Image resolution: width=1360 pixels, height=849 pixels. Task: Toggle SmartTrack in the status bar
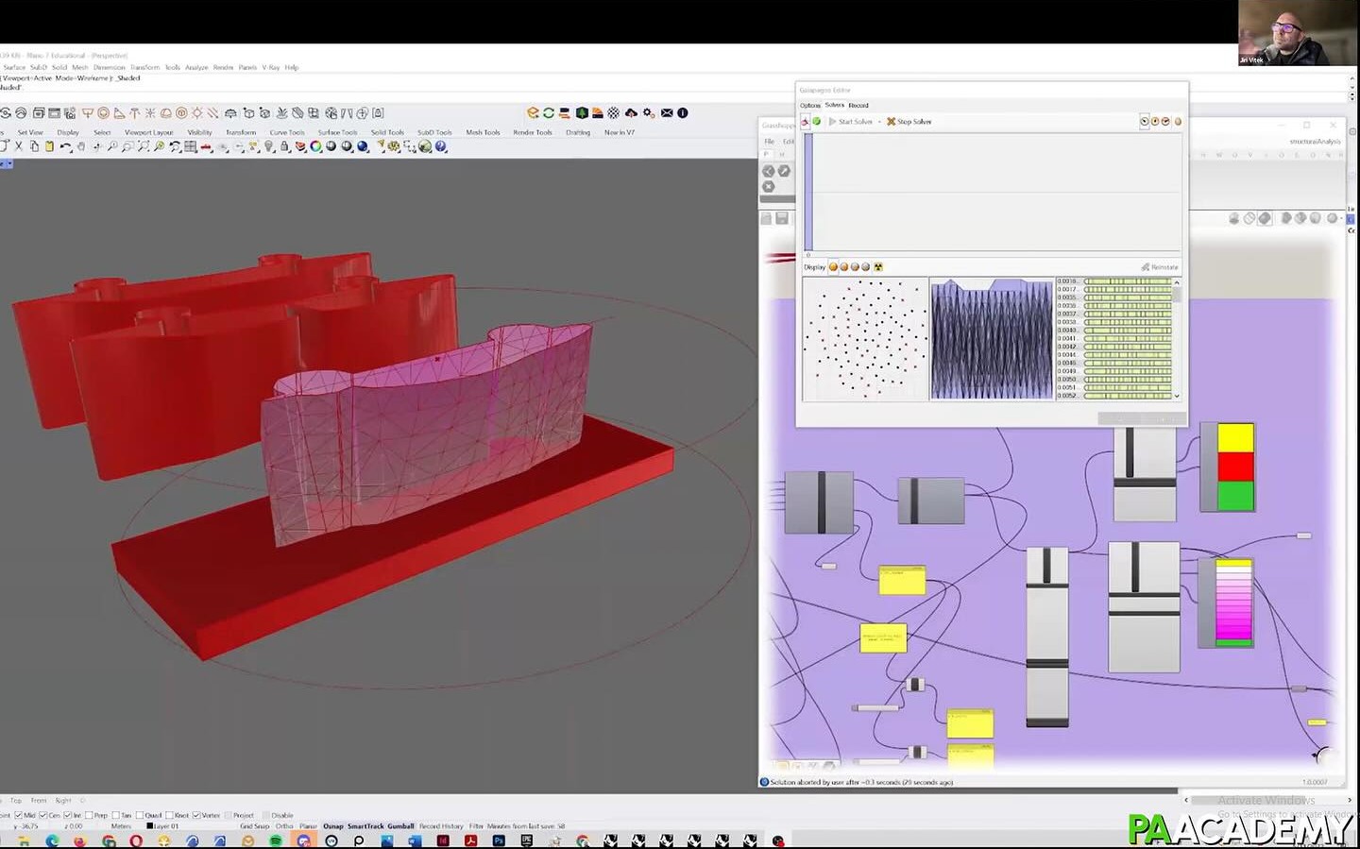coord(365,826)
